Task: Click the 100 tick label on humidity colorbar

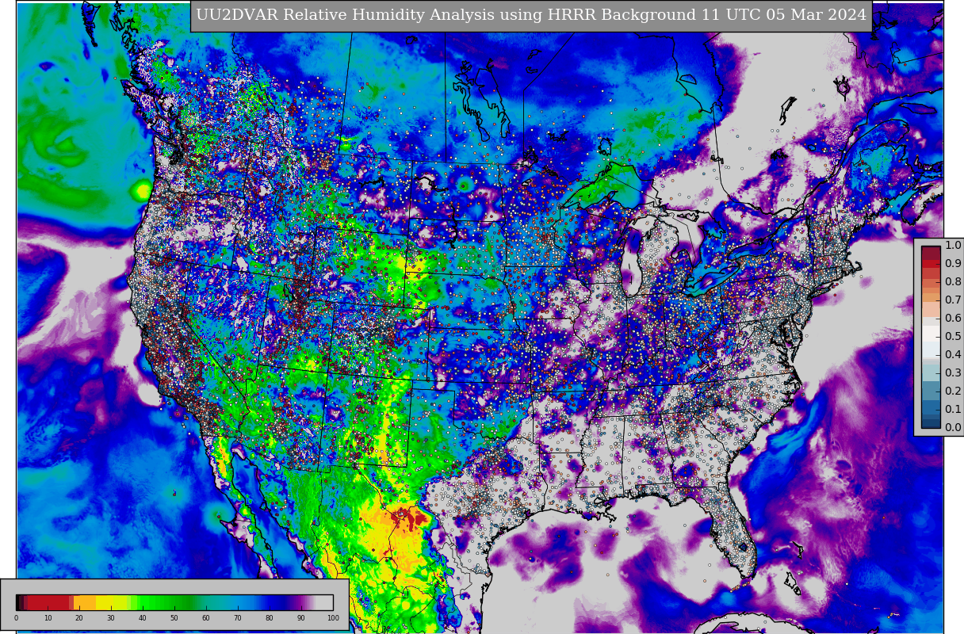Action: coord(333,618)
